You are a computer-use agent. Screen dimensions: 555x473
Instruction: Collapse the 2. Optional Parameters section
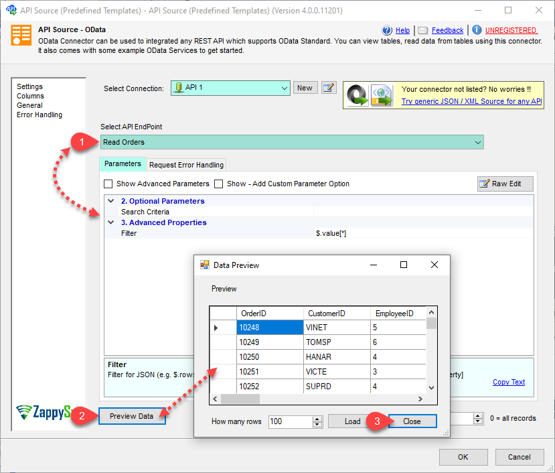(110, 201)
